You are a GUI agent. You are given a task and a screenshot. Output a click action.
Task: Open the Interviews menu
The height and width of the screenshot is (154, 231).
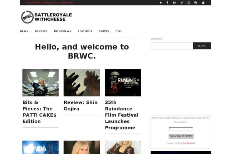(x=63, y=31)
